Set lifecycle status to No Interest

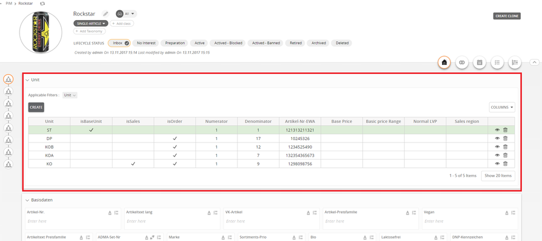146,43
